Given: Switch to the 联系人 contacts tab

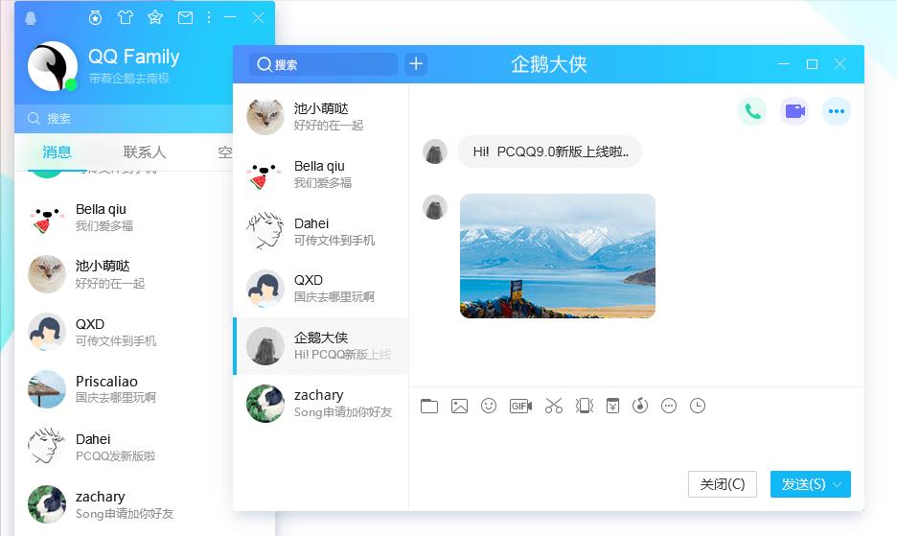Looking at the screenshot, I should coord(145,152).
